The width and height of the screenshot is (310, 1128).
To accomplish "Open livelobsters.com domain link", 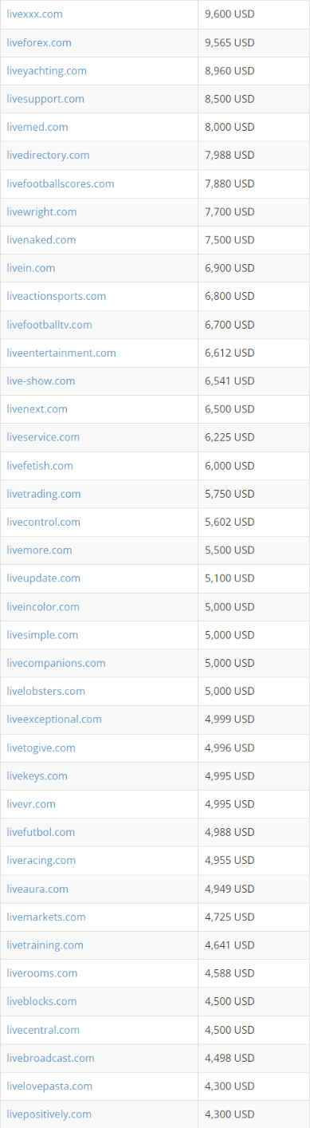I will coord(46,691).
